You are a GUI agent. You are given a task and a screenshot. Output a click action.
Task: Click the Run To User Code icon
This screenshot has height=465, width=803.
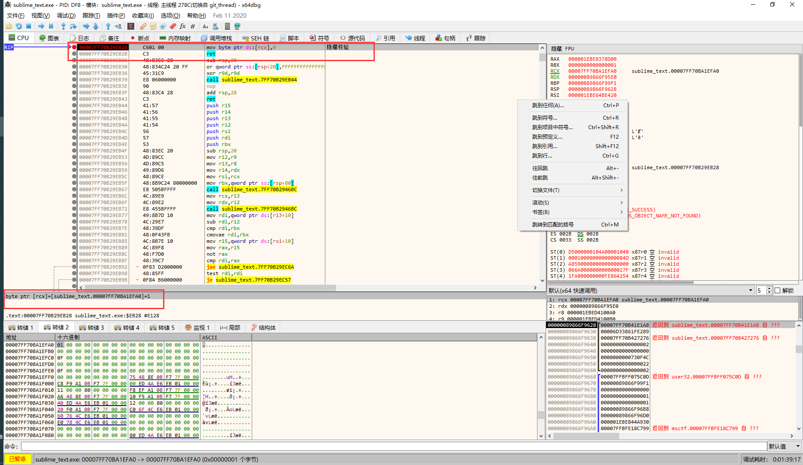(x=118, y=26)
